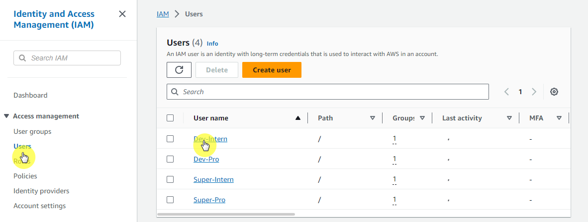Open the Super-Pro user link
This screenshot has width=588, height=222.
(209, 200)
